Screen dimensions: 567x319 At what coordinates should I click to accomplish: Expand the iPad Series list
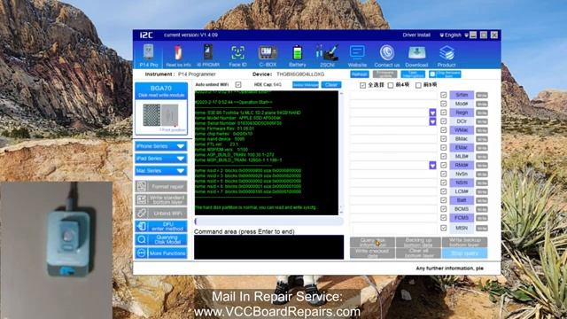(x=161, y=159)
